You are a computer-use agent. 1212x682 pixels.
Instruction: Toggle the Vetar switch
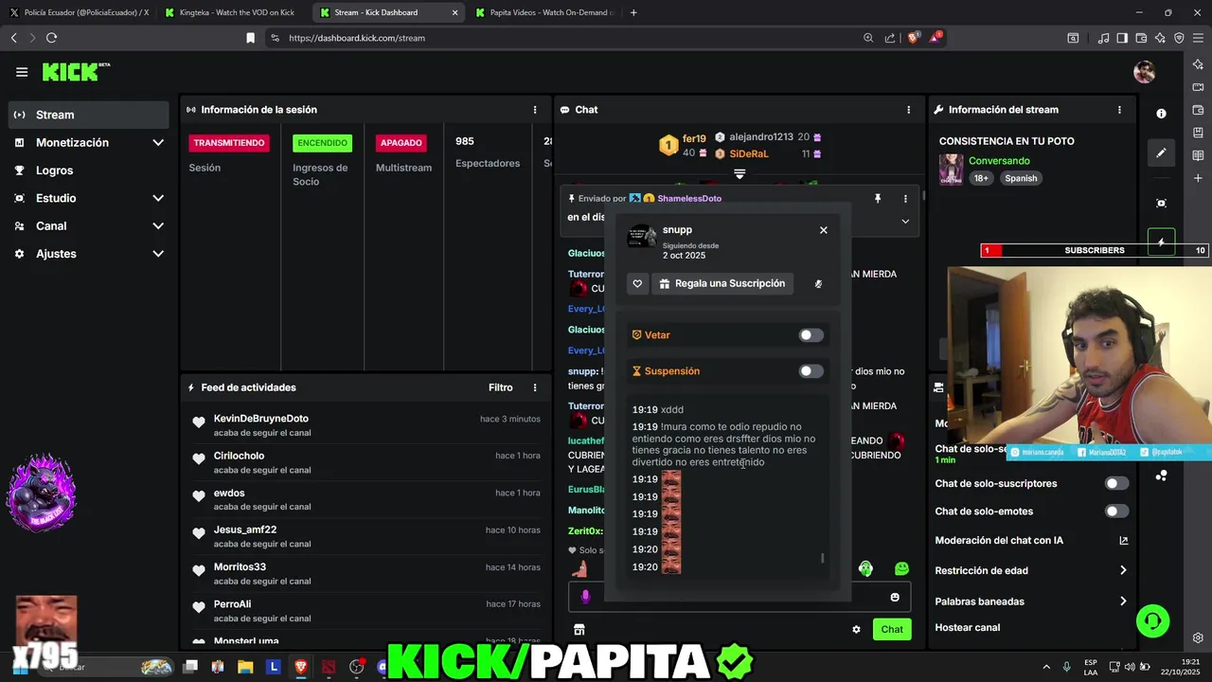click(x=811, y=335)
